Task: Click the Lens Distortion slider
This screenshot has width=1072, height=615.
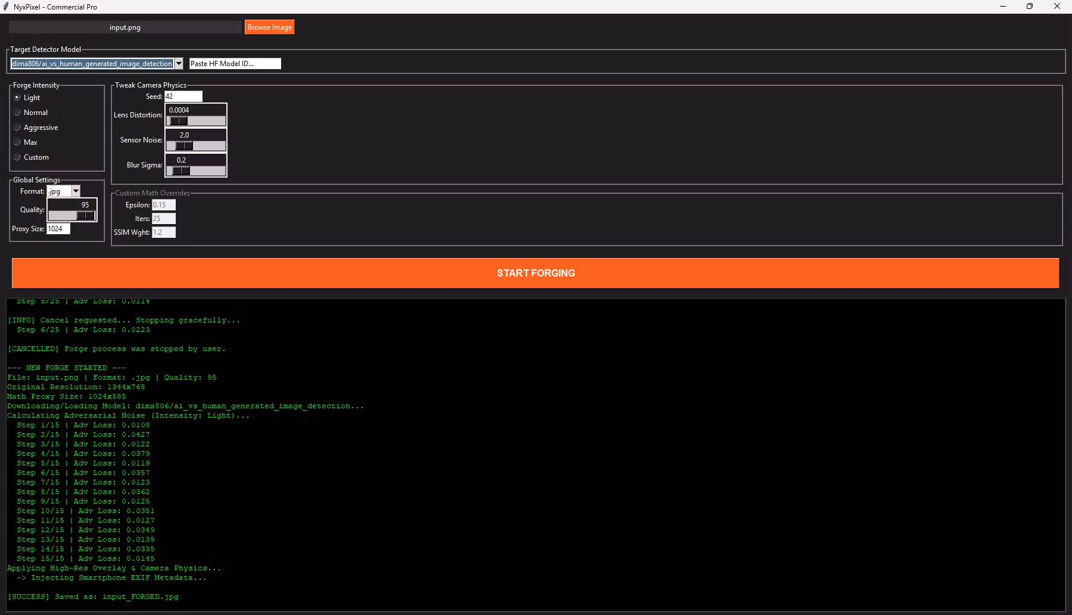Action: pyautogui.click(x=196, y=121)
